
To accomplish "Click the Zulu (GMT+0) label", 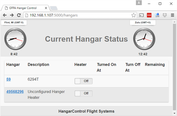I will (143, 23).
